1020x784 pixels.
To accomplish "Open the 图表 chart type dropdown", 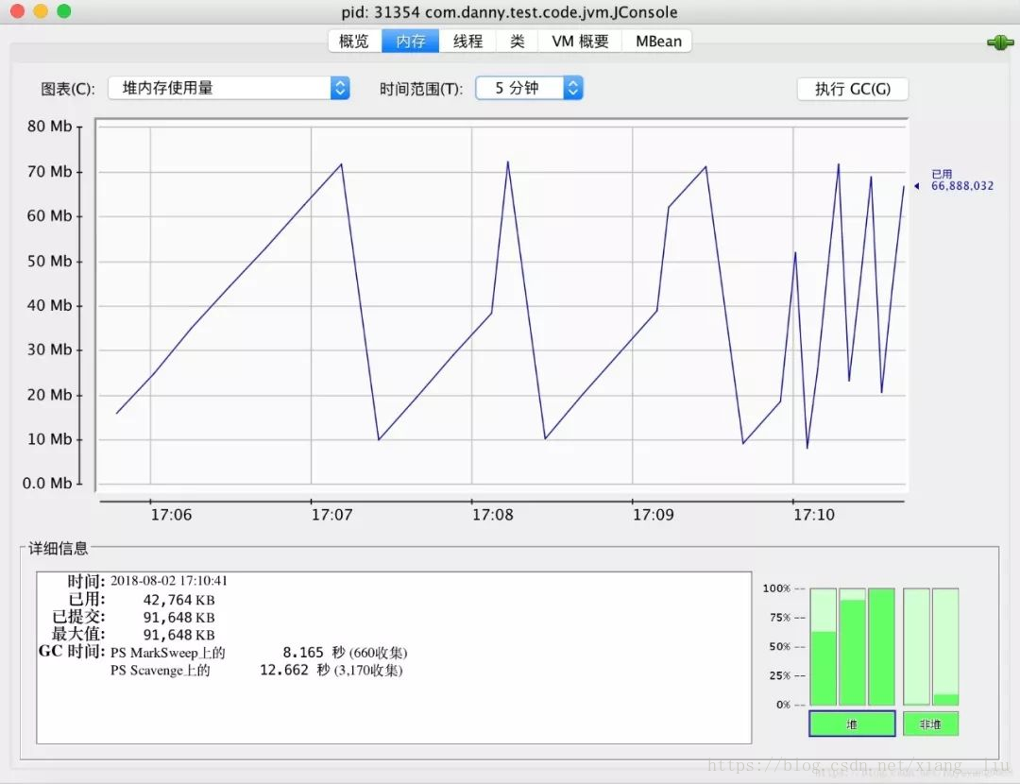I will point(229,88).
